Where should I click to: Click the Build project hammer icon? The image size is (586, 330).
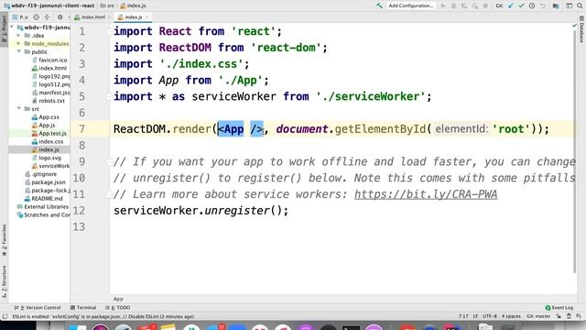pos(379,5)
